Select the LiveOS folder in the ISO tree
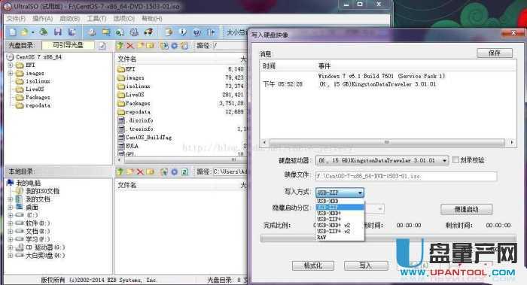The image size is (527, 285). (x=35, y=89)
